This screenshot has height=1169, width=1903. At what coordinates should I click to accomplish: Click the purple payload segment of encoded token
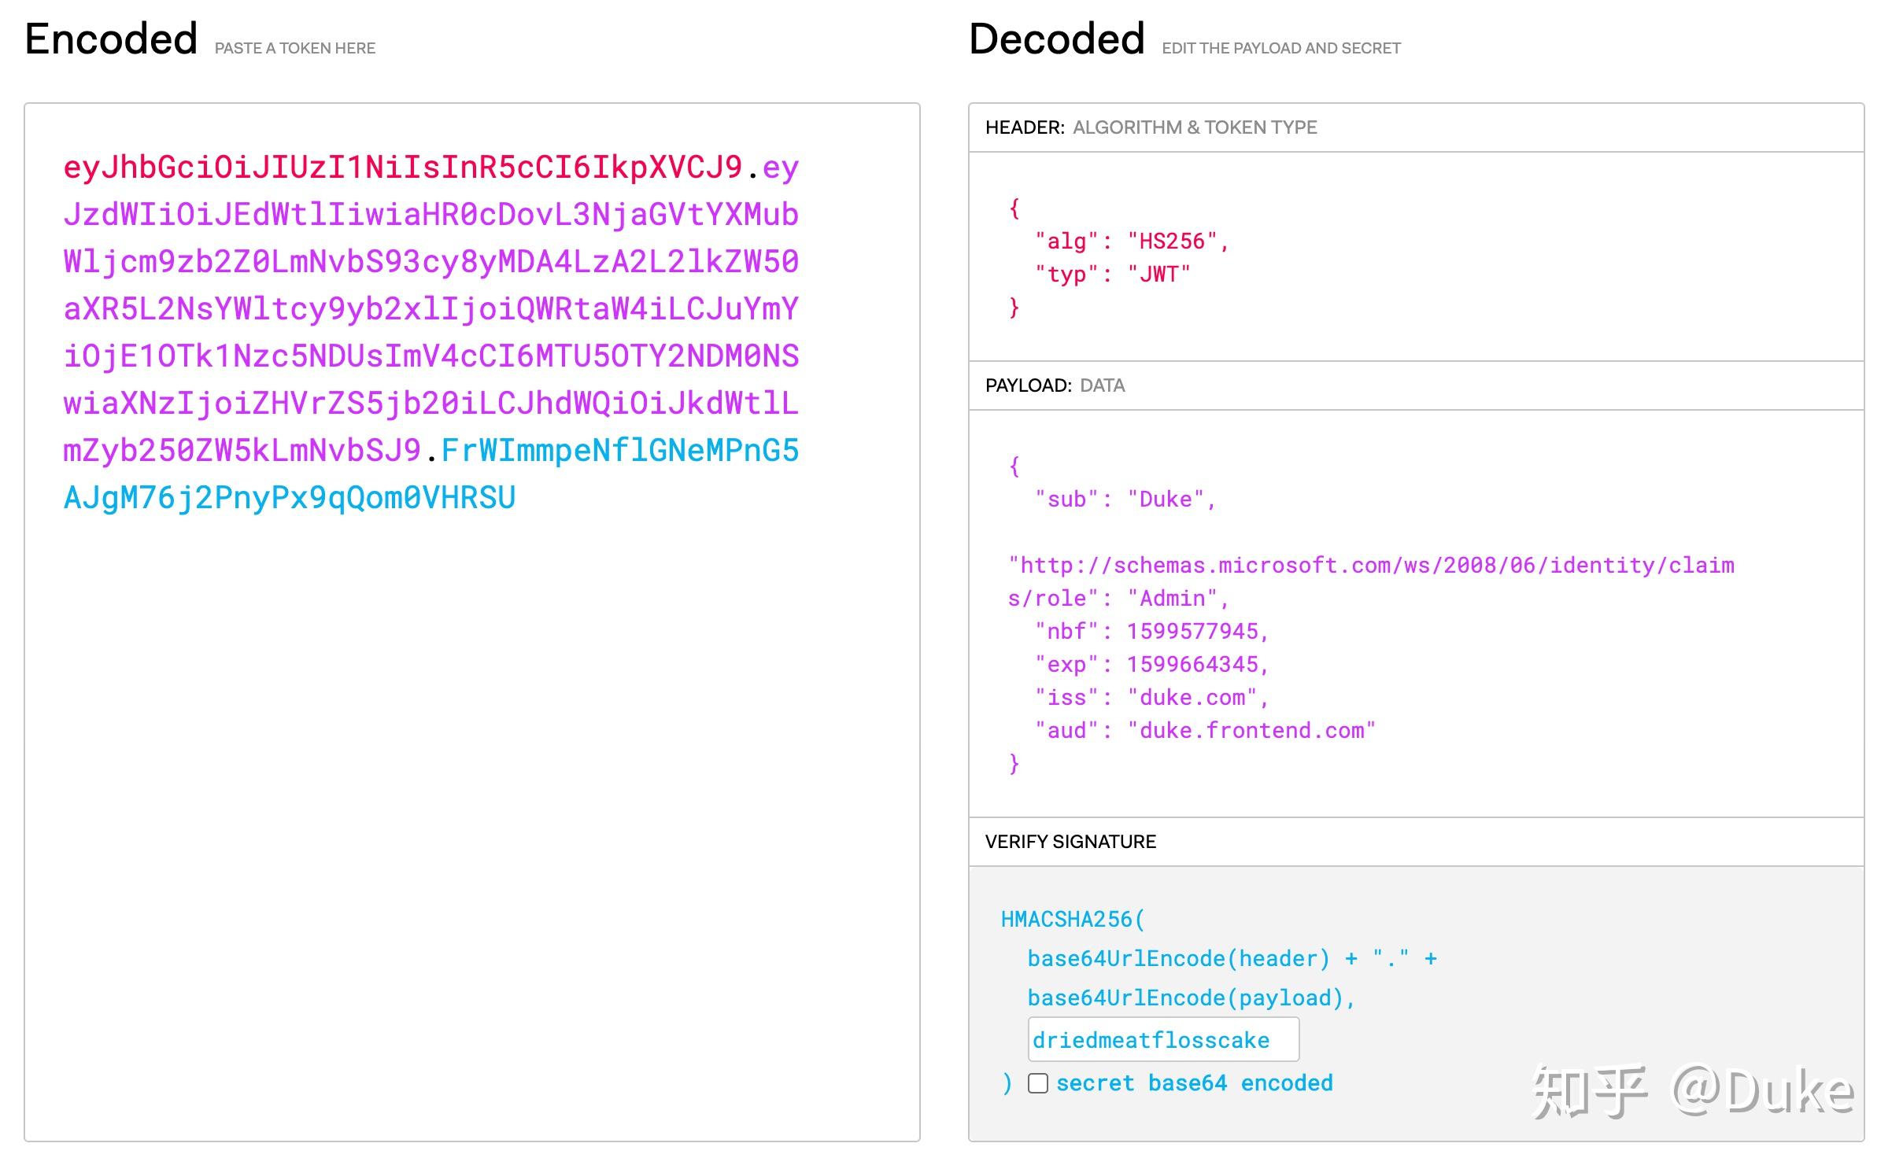click(430, 309)
